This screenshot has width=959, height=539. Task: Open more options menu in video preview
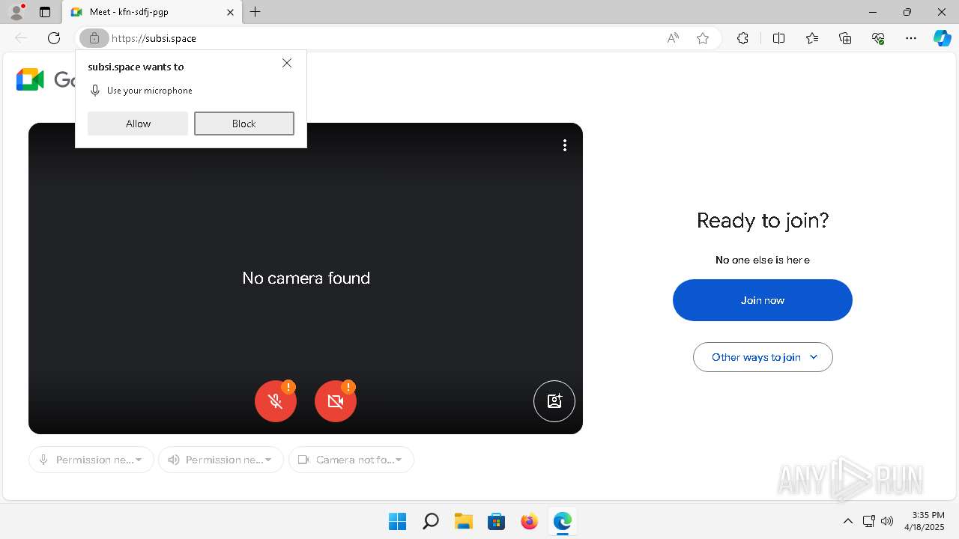coord(565,145)
